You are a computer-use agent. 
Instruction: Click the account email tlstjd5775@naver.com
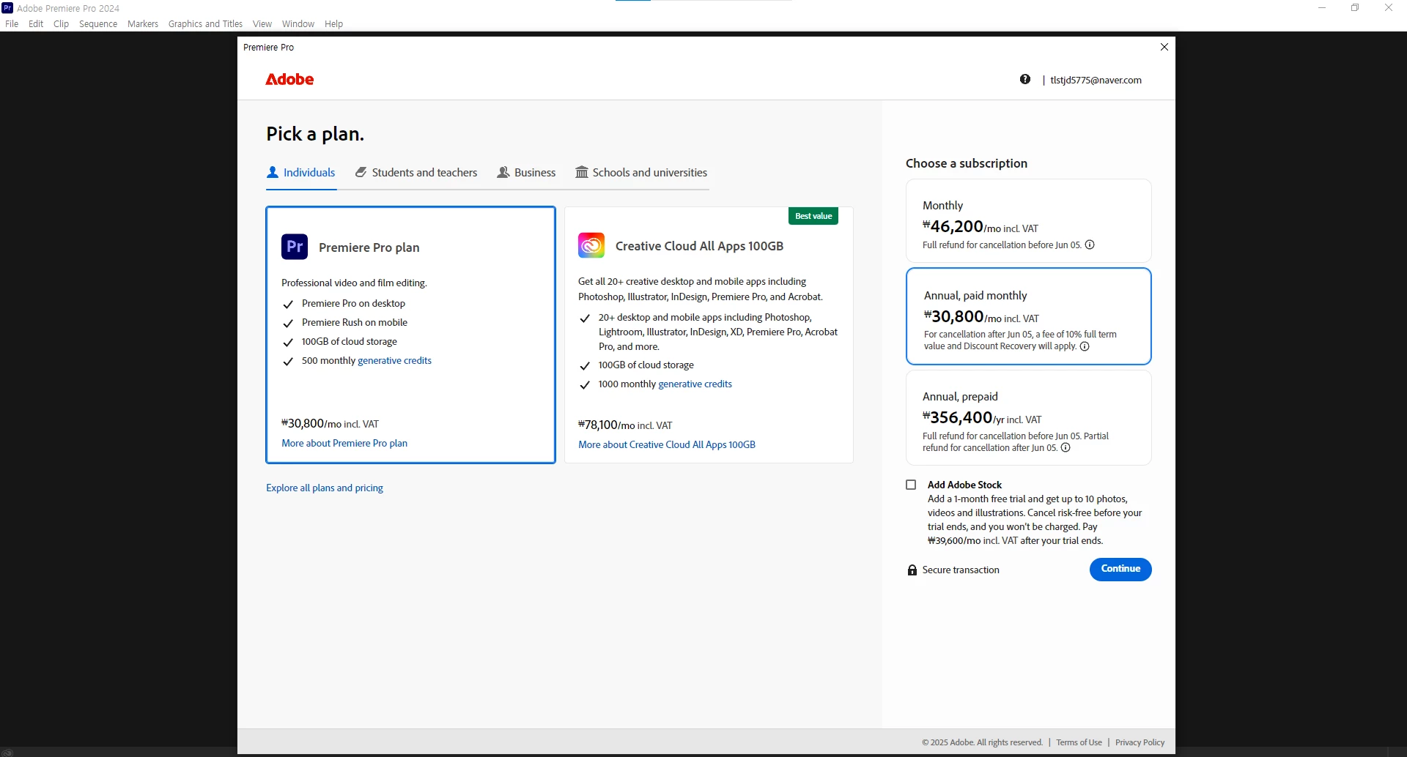click(1096, 80)
